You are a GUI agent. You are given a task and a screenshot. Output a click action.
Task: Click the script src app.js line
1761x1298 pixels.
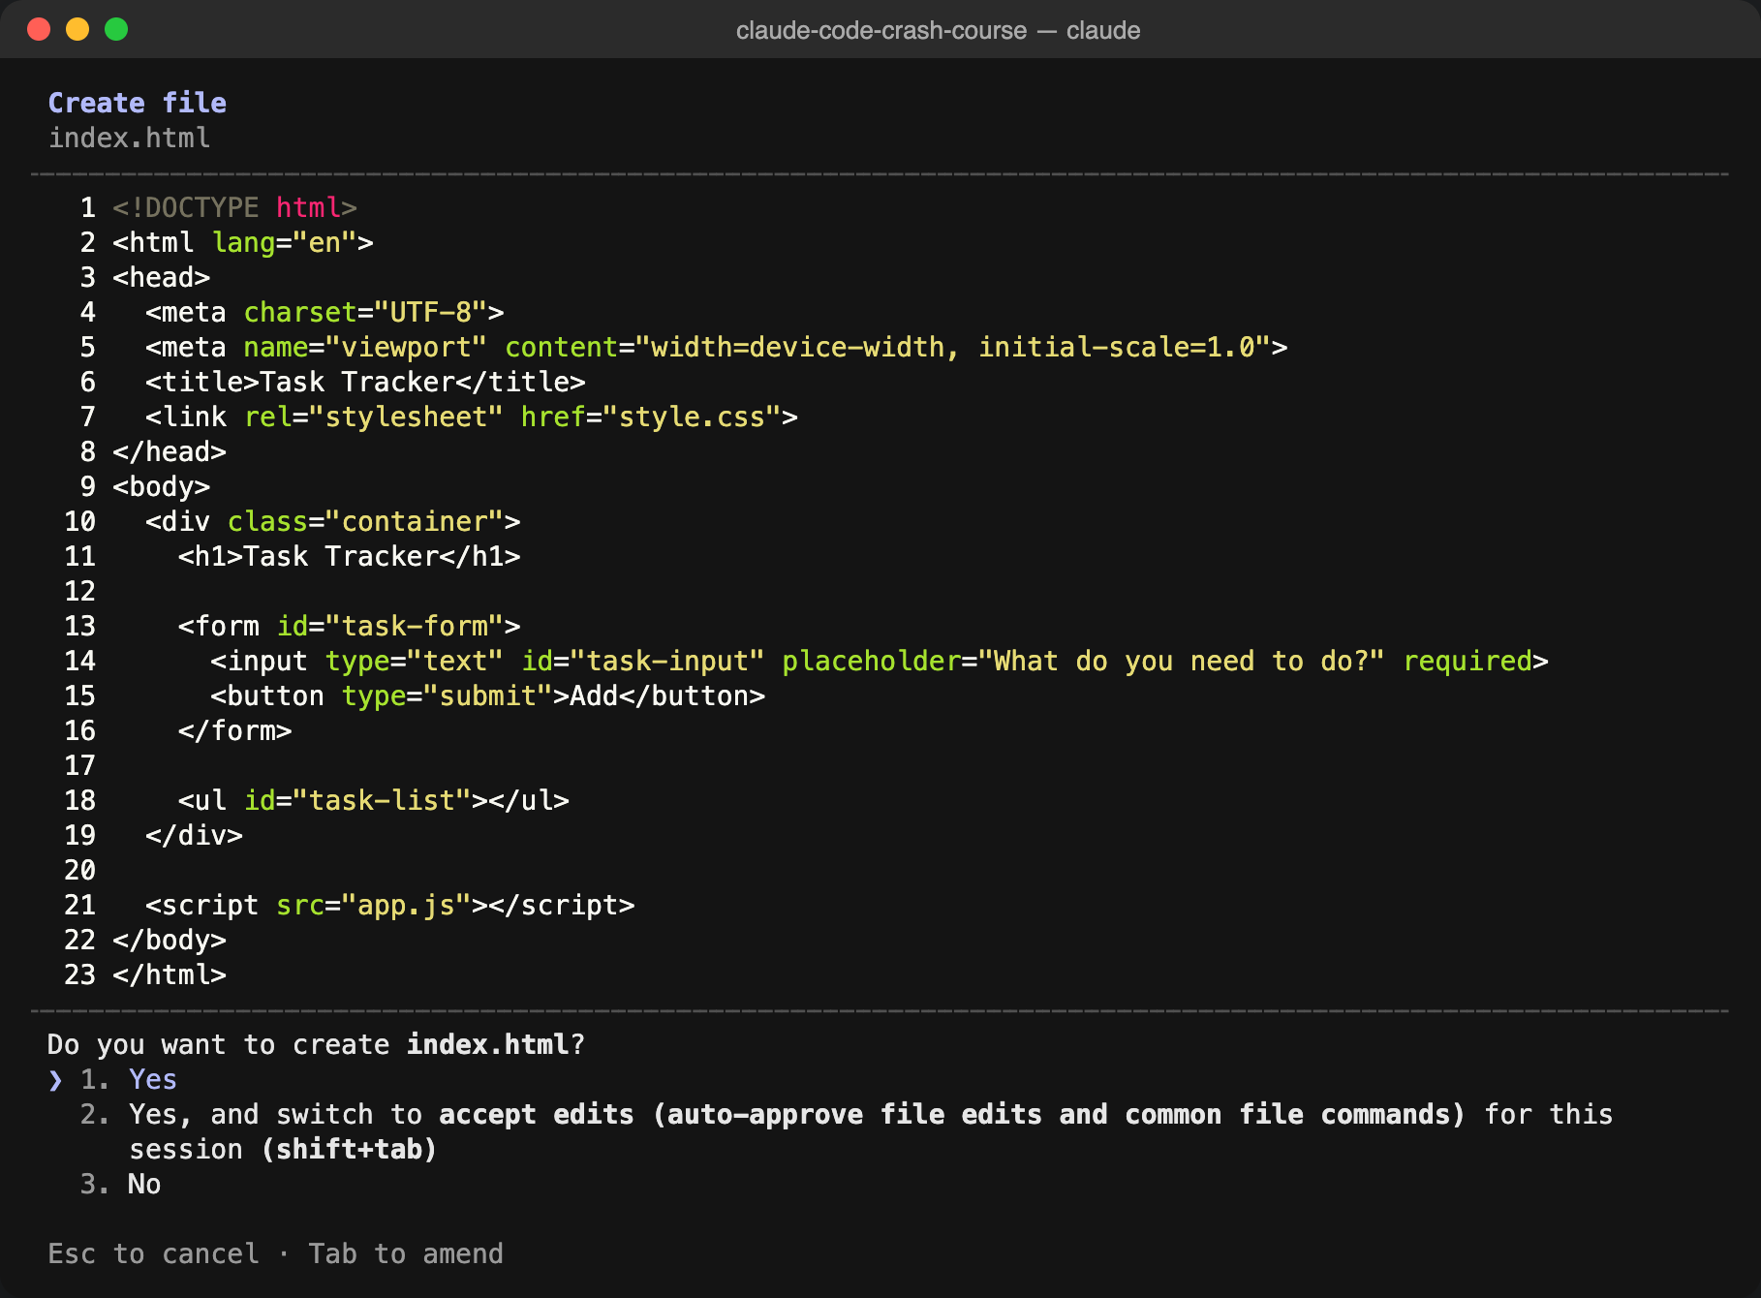pyautogui.click(x=390, y=905)
